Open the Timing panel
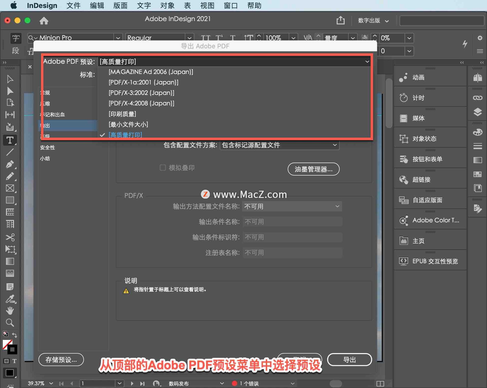 tap(430, 98)
